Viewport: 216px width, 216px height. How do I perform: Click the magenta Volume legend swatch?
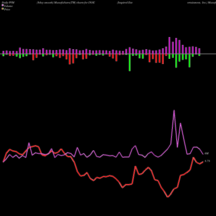[x=3, y=6]
